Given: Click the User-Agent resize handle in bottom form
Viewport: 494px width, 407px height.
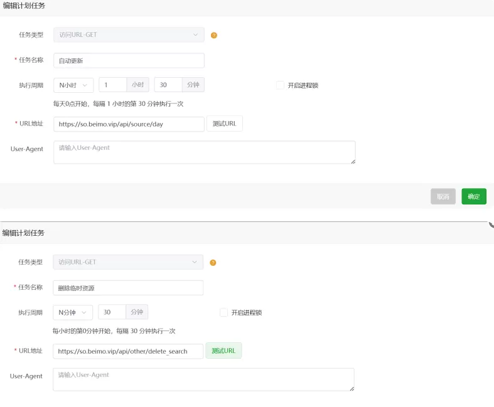Looking at the screenshot, I should [x=352, y=389].
